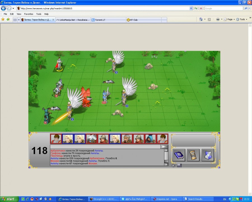Screen dimensions: 252x202
Task: Click the monk stack labeled 9
Action: tap(47, 116)
